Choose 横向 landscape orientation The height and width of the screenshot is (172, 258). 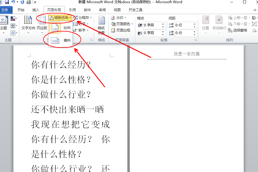tap(60, 40)
